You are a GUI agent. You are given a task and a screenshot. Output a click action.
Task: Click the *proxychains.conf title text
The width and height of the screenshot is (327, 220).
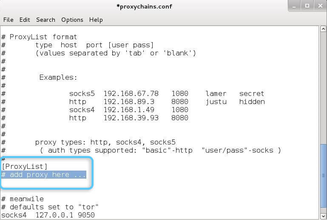pos(144,6)
